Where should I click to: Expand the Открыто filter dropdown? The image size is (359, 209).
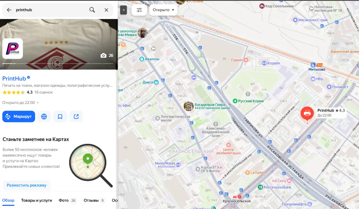(163, 10)
